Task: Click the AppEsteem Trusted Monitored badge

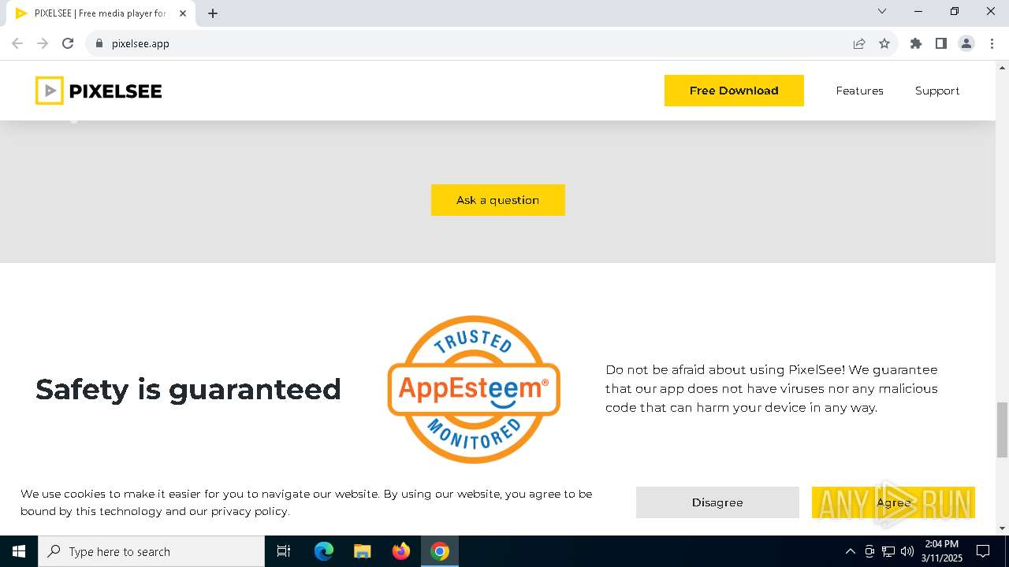Action: 474,389
